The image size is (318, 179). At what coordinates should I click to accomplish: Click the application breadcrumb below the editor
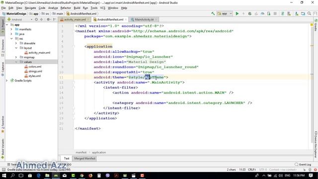click(x=99, y=153)
